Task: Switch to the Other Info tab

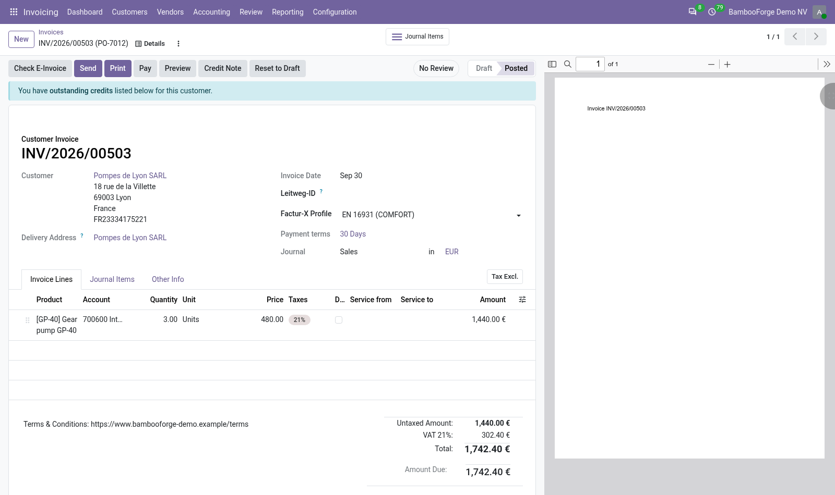Action: point(168,279)
